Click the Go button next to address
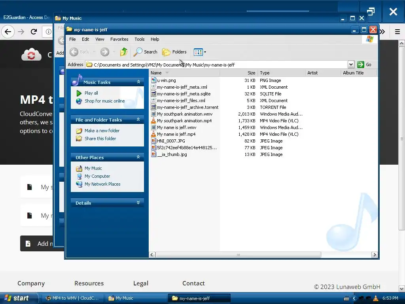Viewport: 405px width, 304px height. tap(364, 65)
